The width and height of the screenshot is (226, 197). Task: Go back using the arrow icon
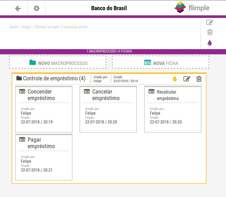[x=18, y=8]
